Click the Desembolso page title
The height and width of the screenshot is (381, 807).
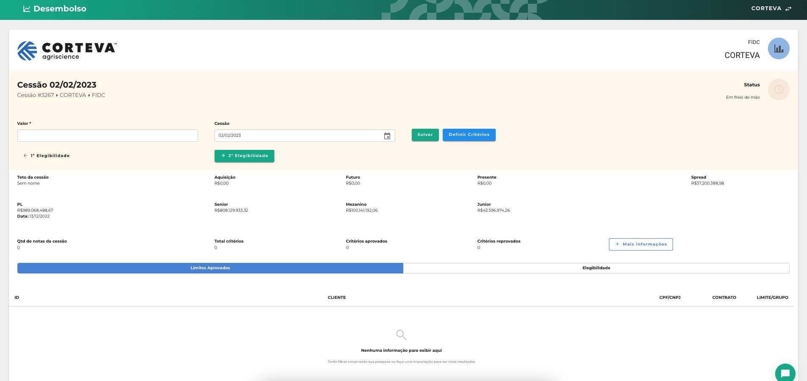[60, 8]
